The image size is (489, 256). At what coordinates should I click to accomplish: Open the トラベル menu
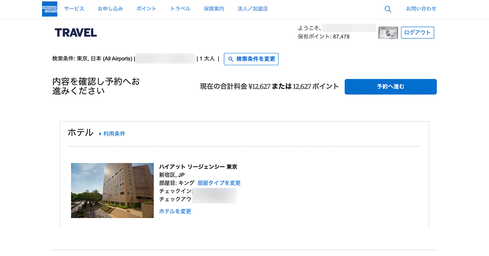pos(181,9)
